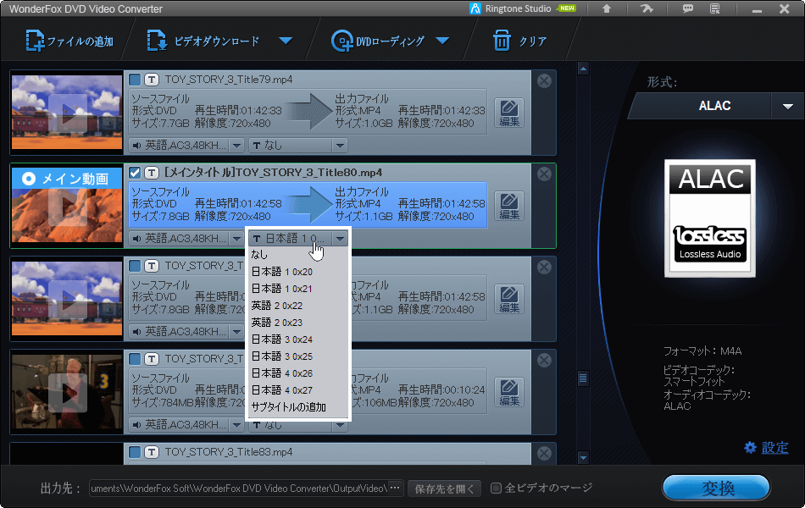Click the file list scrollbar thumb
The height and width of the screenshot is (508, 805).
[583, 378]
